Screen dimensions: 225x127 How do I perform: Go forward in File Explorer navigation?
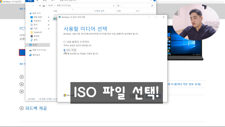[x=33, y=6]
